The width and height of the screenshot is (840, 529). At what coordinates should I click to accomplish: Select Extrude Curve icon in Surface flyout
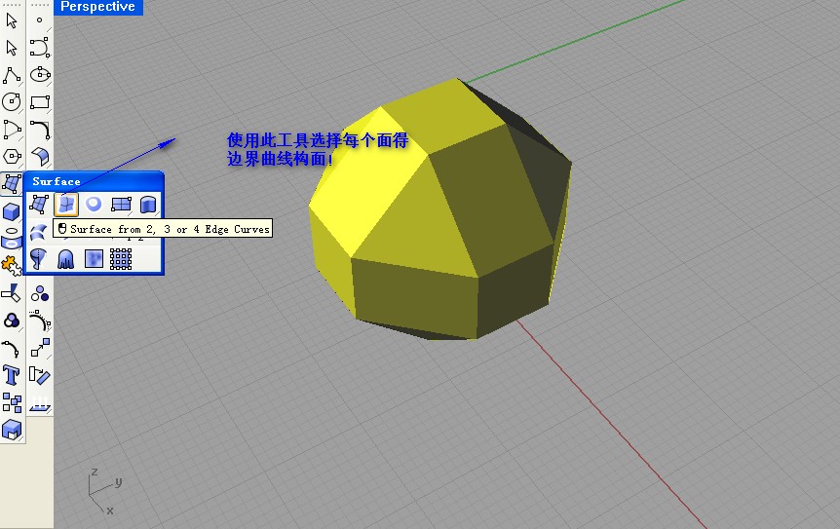point(148,204)
